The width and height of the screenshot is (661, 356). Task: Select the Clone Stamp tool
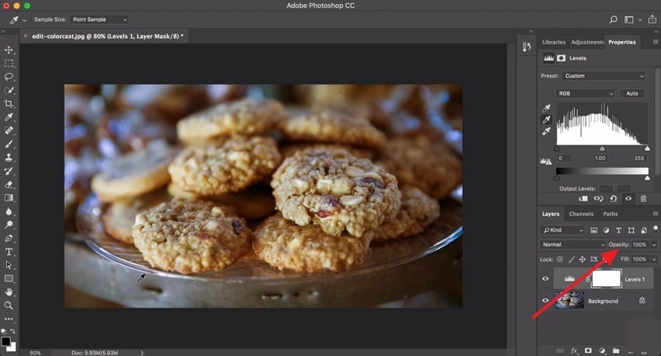9,158
